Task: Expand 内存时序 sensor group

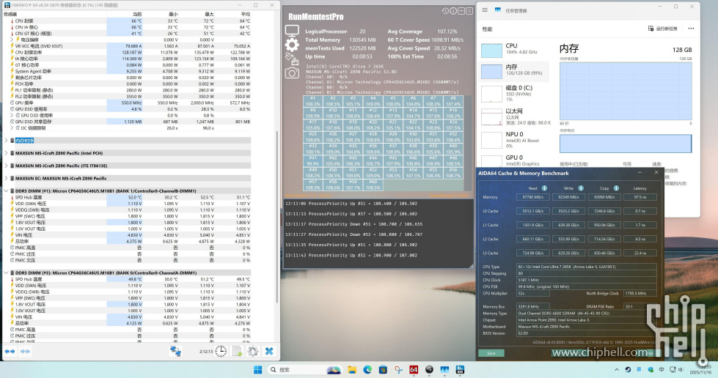Action: tap(6, 141)
